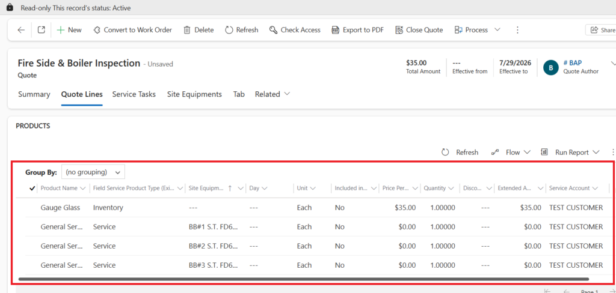Expand the Related dropdown tab
Image resolution: width=616 pixels, height=293 pixels.
(x=273, y=94)
